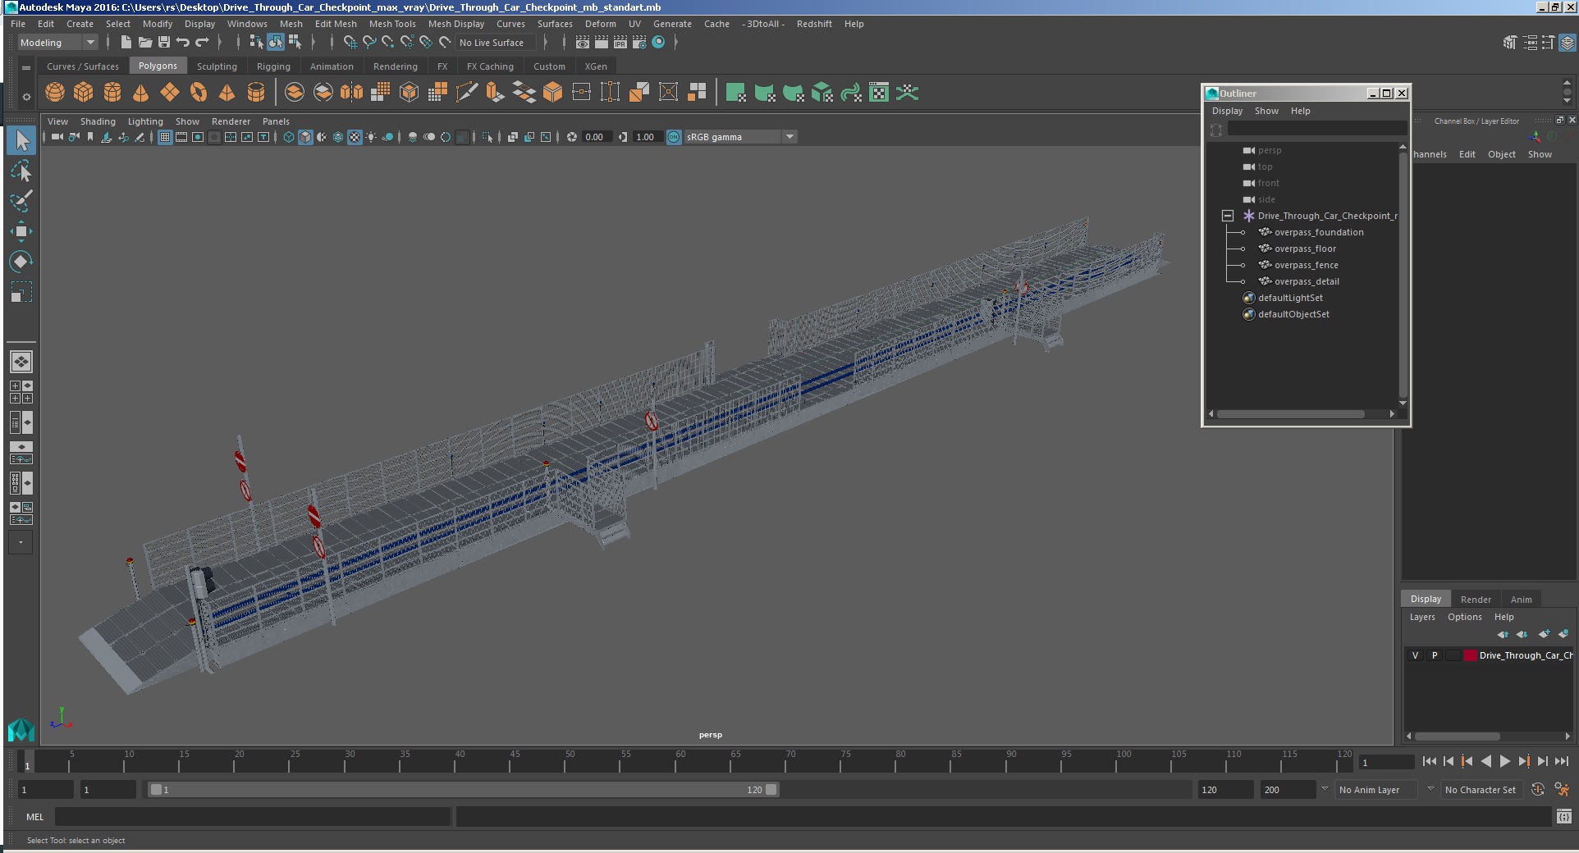Create a polygon plane from shelf
This screenshot has width=1579, height=853.
click(170, 93)
